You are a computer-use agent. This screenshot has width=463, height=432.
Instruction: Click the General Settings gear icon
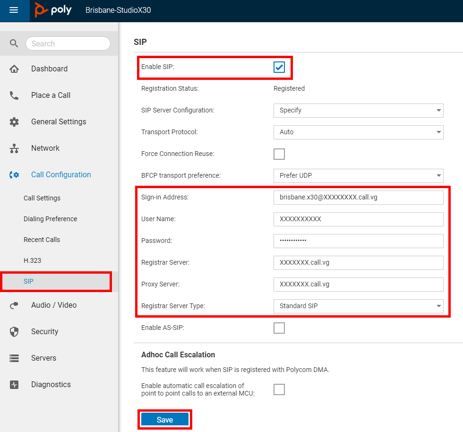coord(14,122)
